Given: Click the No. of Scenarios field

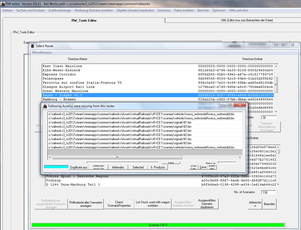Looking at the screenshot, I should (268, 192).
